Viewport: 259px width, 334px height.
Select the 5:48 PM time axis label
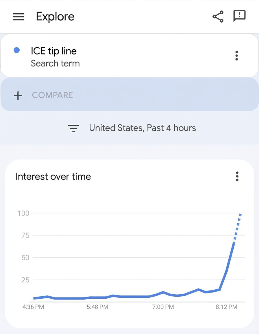coord(97,307)
